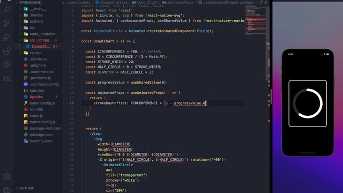Open the package.json file
Viewport: 343px width, 193px height.
pyautogui.click(x=41, y=135)
